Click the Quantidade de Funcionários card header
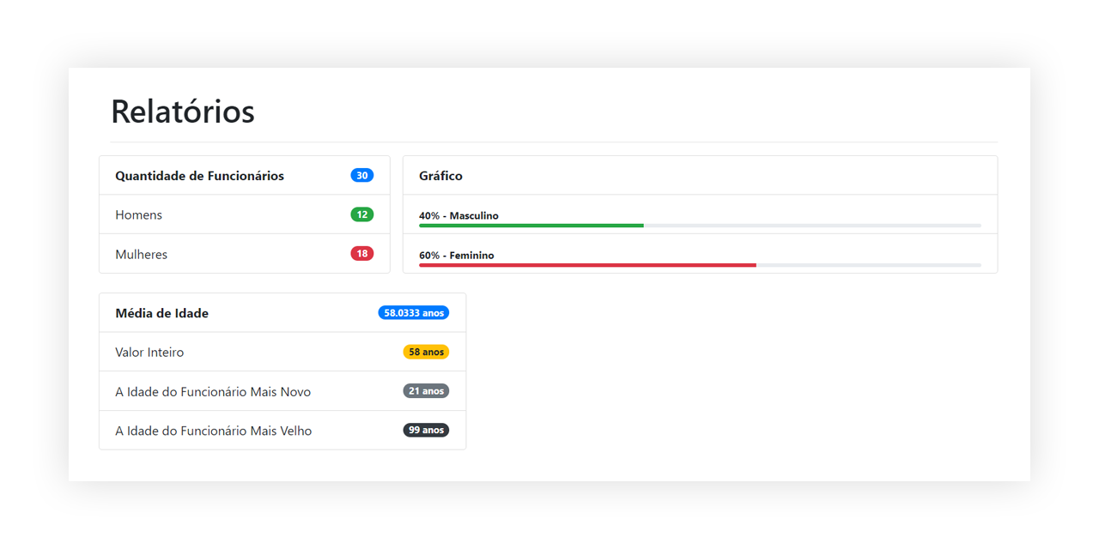 pyautogui.click(x=200, y=175)
